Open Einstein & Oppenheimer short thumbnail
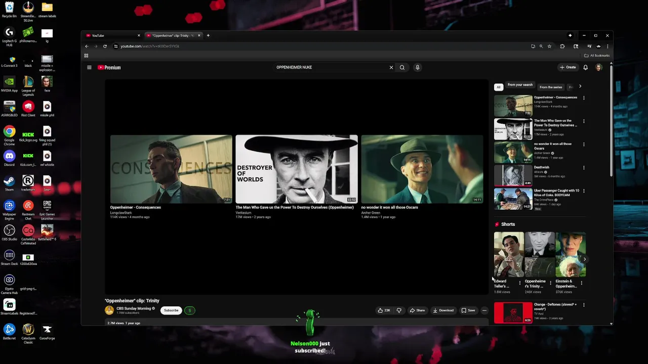Screen dimensions: 648x364 coord(571,254)
